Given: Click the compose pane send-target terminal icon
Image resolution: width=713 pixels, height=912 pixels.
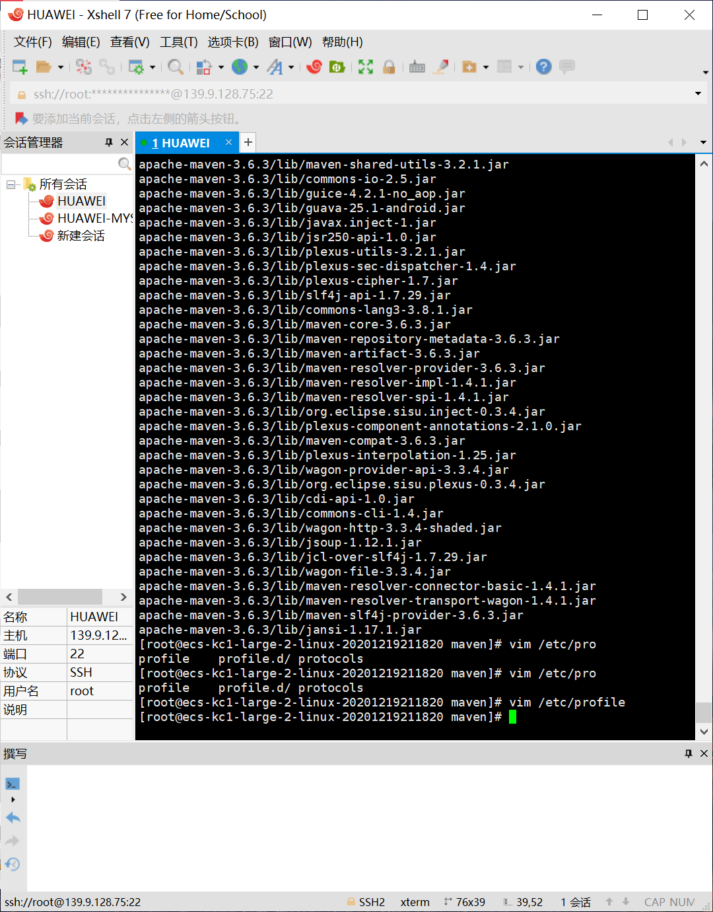Looking at the screenshot, I should [x=13, y=784].
